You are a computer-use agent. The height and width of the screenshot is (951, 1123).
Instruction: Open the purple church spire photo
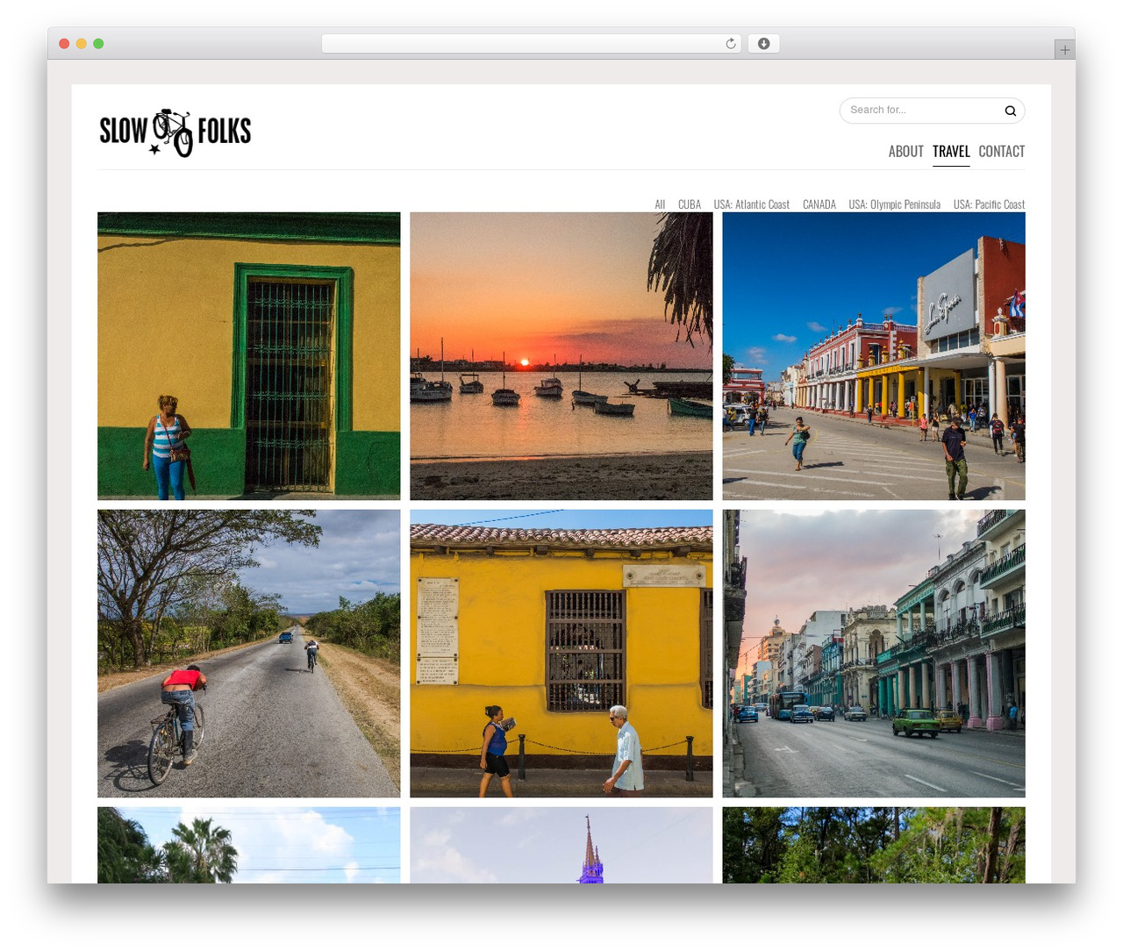[561, 845]
